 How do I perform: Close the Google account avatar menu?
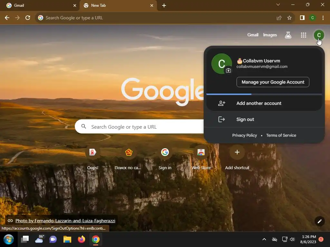pyautogui.click(x=319, y=35)
